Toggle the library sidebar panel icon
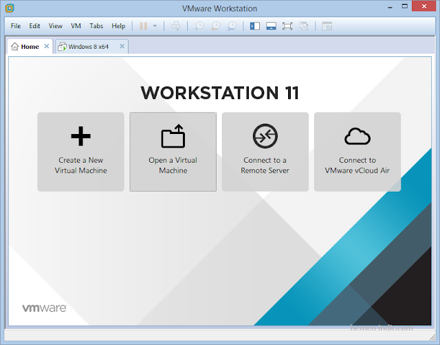This screenshot has height=345, width=440. tap(255, 26)
